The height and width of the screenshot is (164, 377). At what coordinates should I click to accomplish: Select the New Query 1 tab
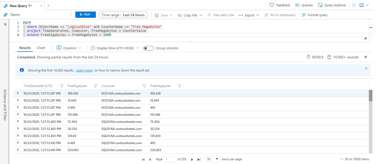point(20,6)
